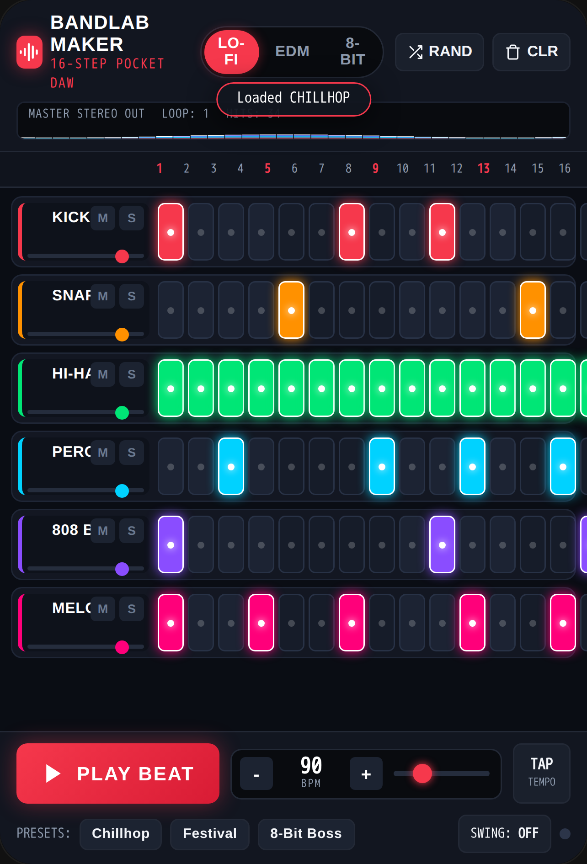
Task: Increase BPM with the plus button
Action: point(366,773)
